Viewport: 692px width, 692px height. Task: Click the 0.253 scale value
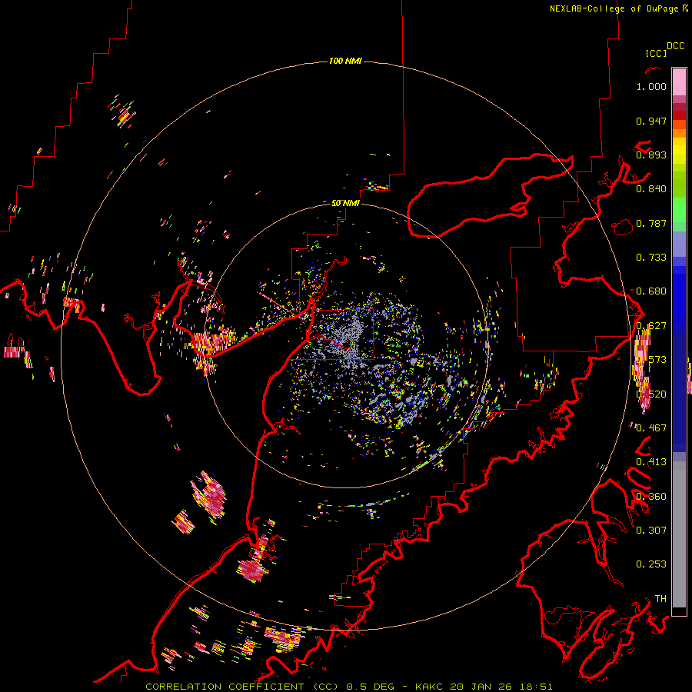(651, 564)
